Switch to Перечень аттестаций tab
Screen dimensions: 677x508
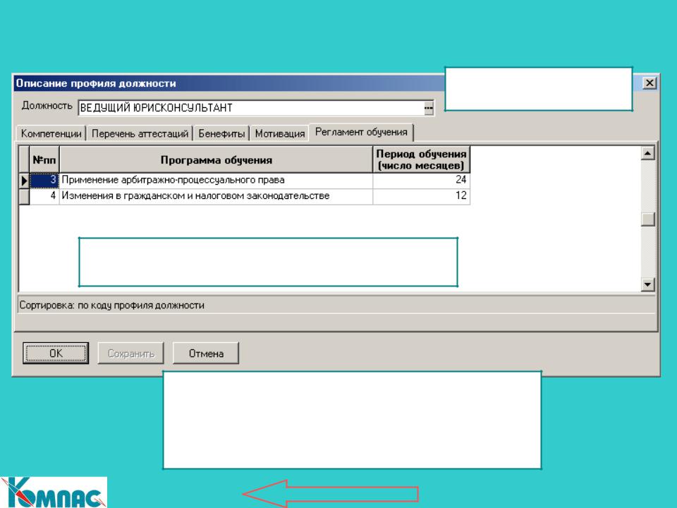140,133
